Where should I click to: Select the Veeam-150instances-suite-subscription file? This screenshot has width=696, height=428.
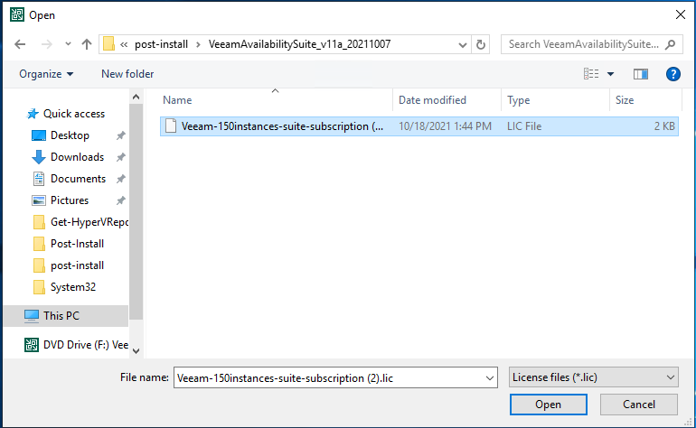(x=419, y=126)
